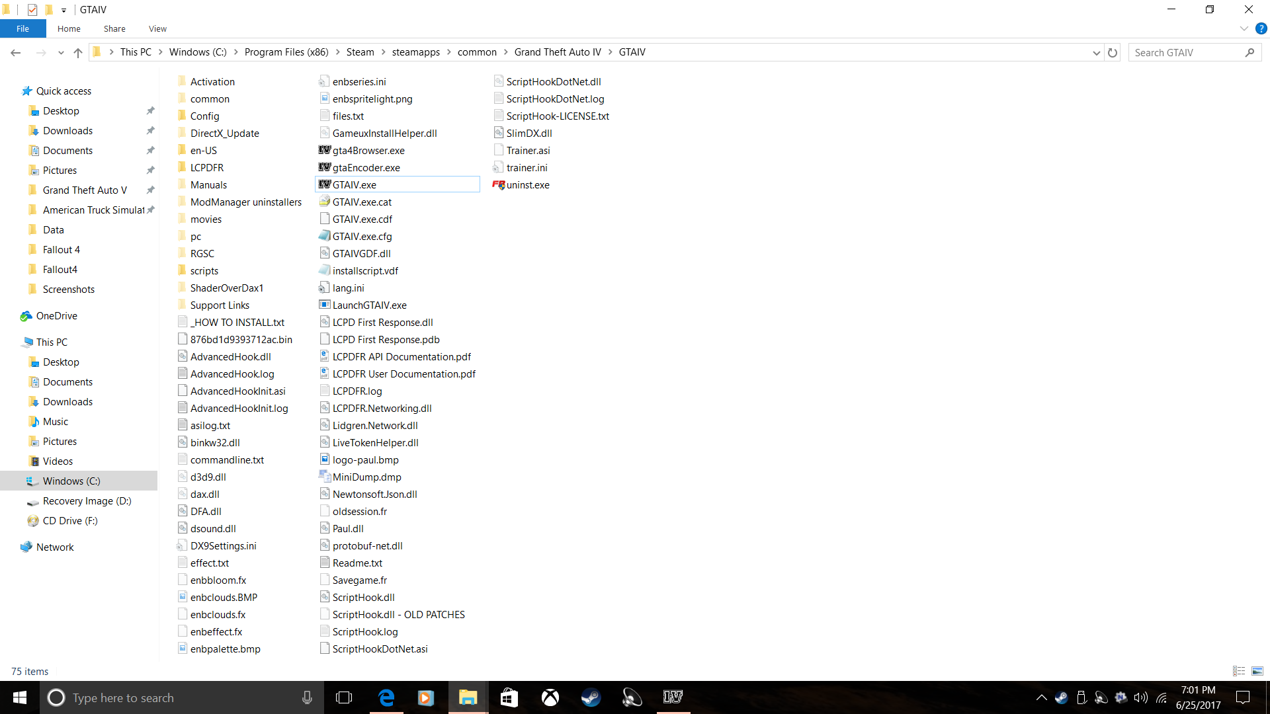Click the Refresh button in address bar

coord(1113,52)
